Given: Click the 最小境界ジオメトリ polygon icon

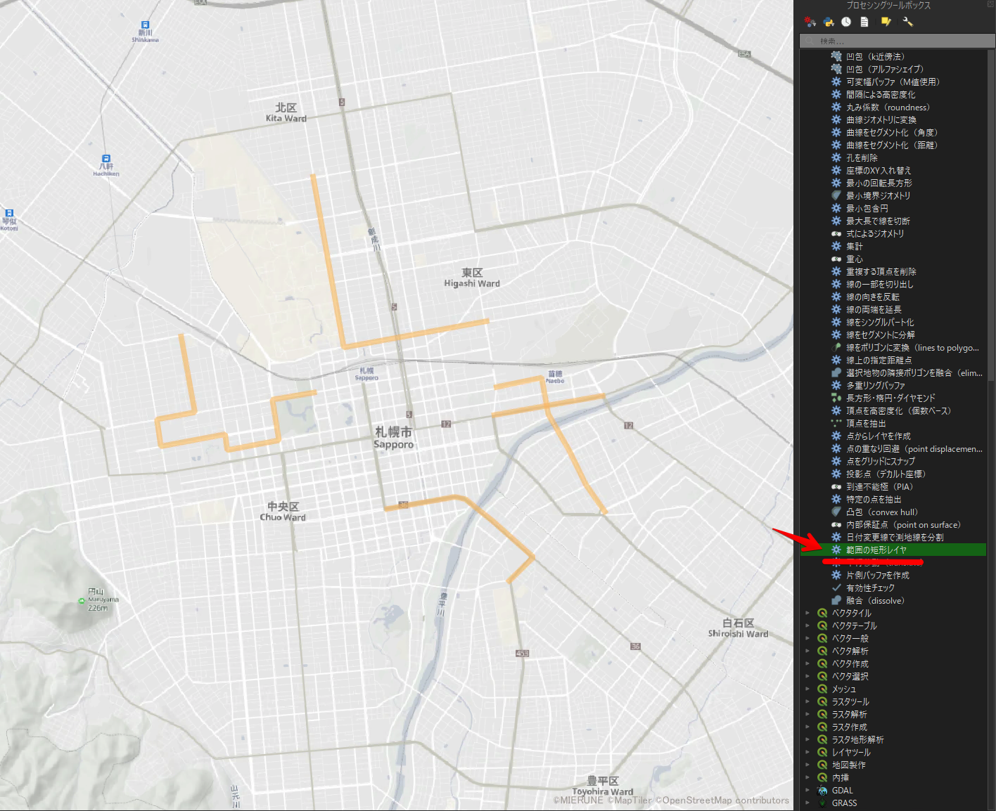Looking at the screenshot, I should [x=836, y=195].
